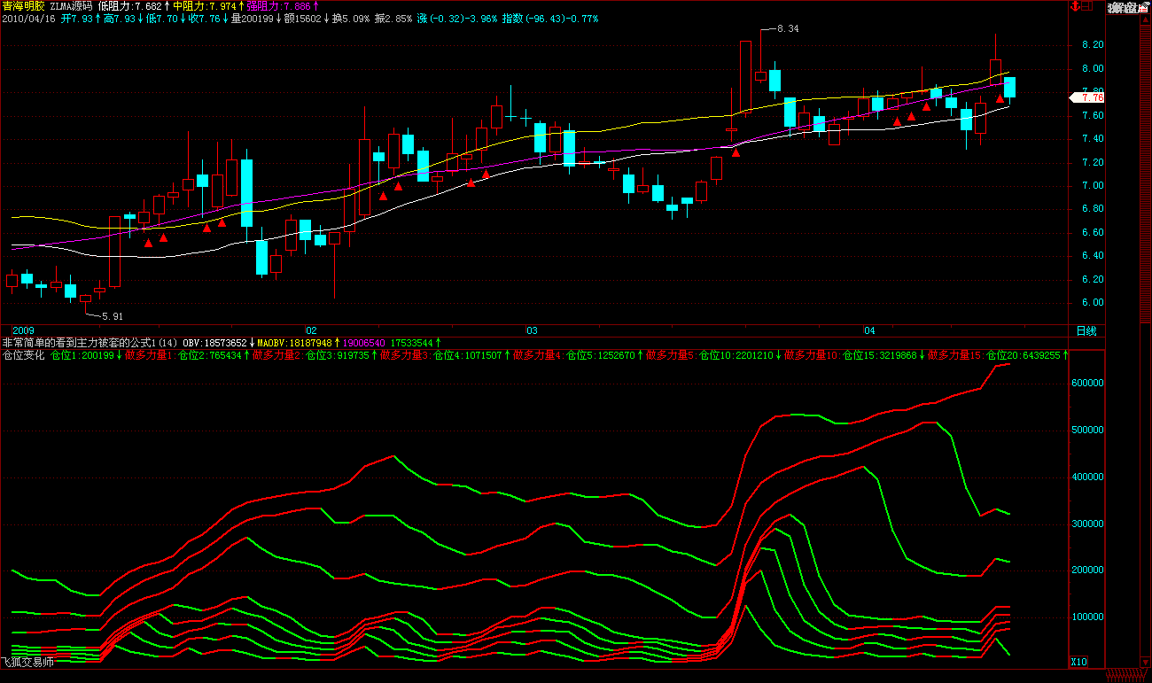Click the 8.34 high price label
The width and height of the screenshot is (1152, 683).
click(x=787, y=29)
